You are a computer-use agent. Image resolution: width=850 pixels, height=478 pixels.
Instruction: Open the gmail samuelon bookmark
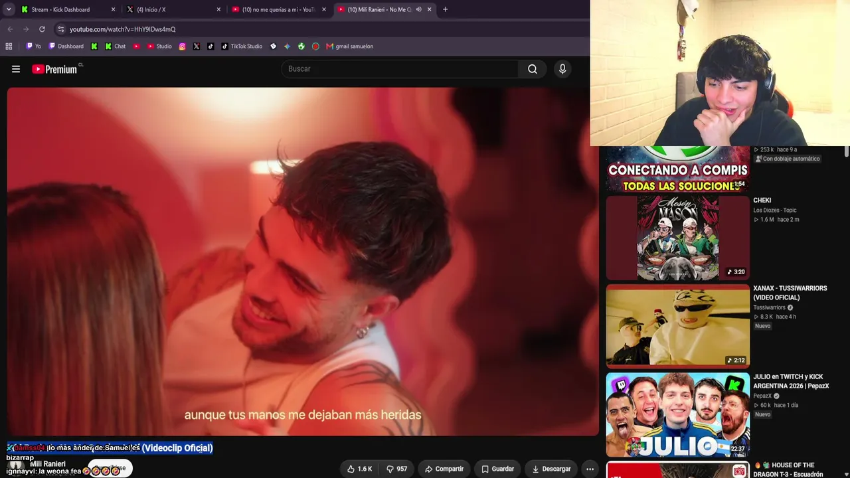pyautogui.click(x=349, y=46)
